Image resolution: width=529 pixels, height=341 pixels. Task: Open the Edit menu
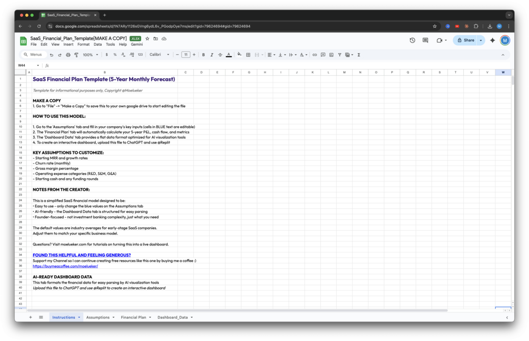44,45
